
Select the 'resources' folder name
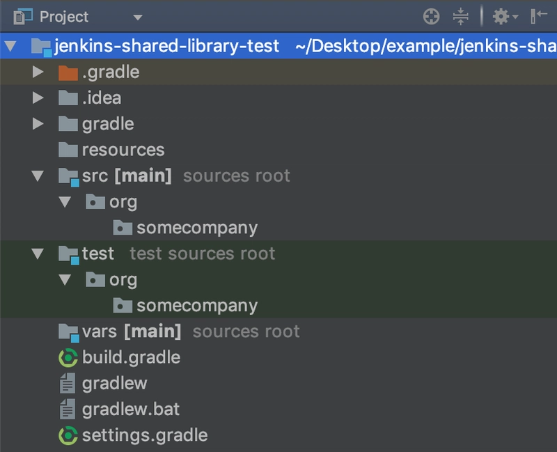[123, 150]
